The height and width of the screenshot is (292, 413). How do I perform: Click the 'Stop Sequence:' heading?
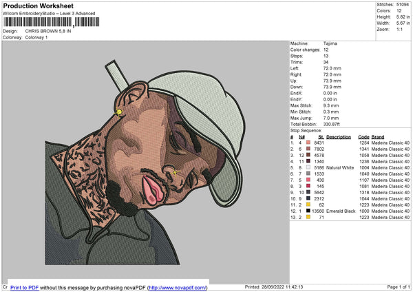pyautogui.click(x=306, y=130)
